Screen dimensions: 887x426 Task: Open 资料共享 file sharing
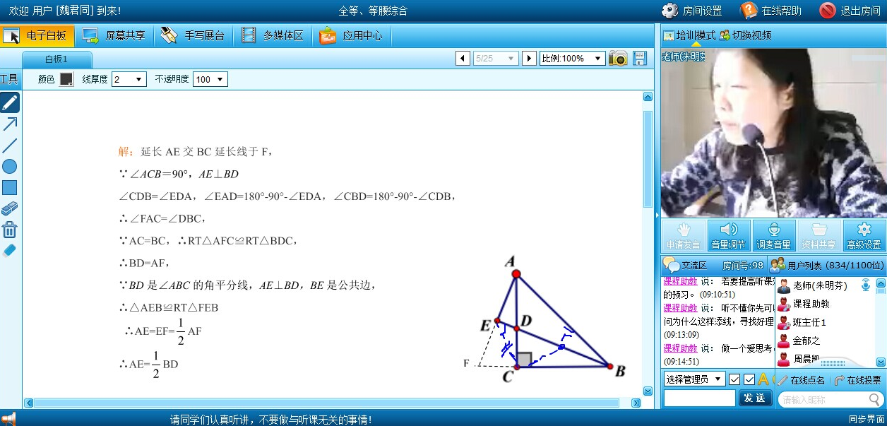pos(818,235)
